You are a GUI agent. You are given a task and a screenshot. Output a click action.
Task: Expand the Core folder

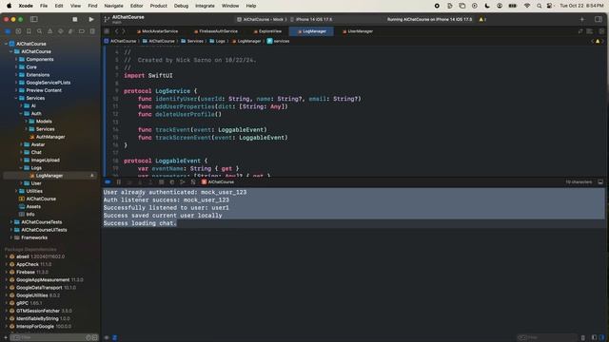click(16, 67)
